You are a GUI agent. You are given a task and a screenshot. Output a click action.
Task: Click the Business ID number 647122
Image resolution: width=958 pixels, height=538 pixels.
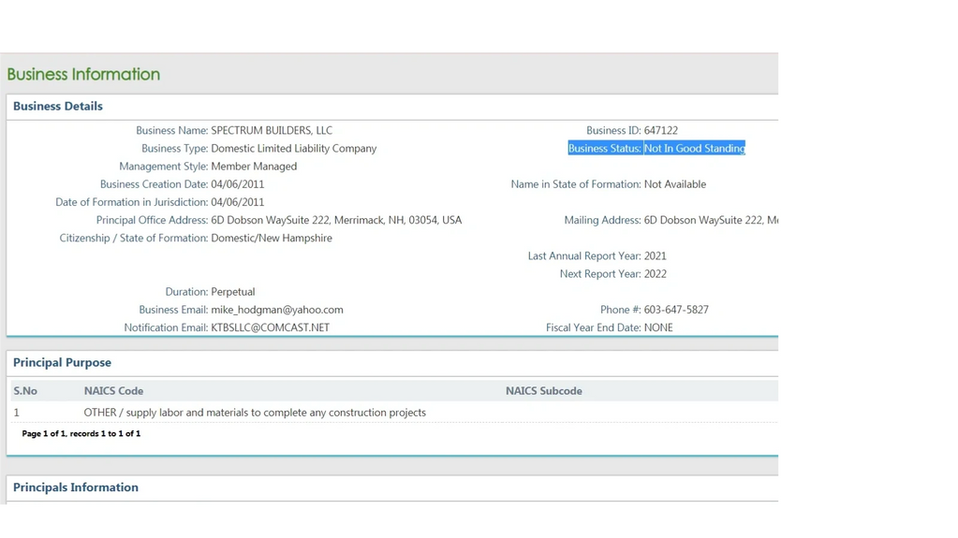click(x=660, y=131)
